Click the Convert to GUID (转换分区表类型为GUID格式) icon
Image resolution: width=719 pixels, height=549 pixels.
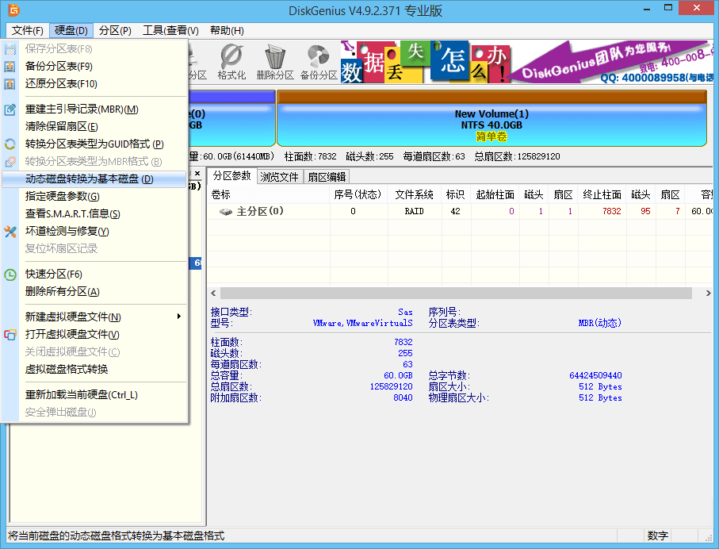pyautogui.click(x=10, y=144)
